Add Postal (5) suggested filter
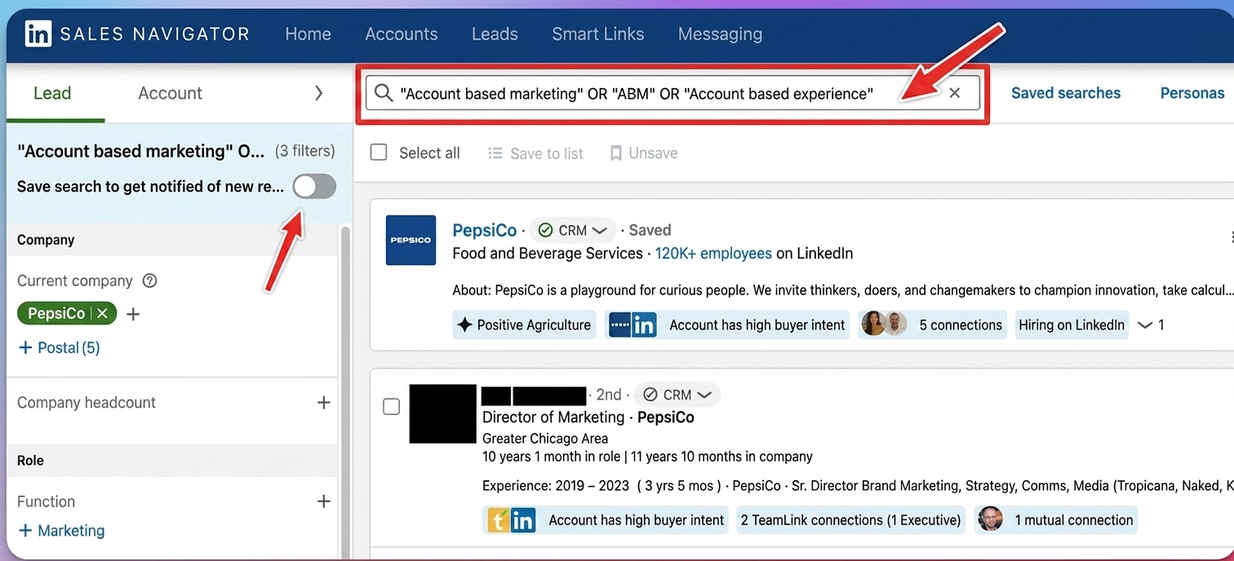Image resolution: width=1234 pixels, height=561 pixels. click(x=59, y=347)
